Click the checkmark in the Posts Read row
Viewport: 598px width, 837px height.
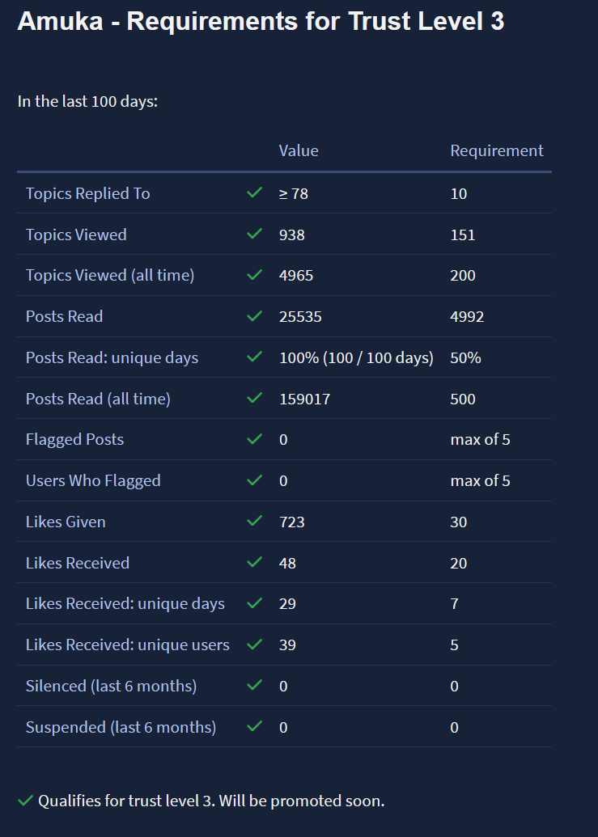(x=255, y=316)
